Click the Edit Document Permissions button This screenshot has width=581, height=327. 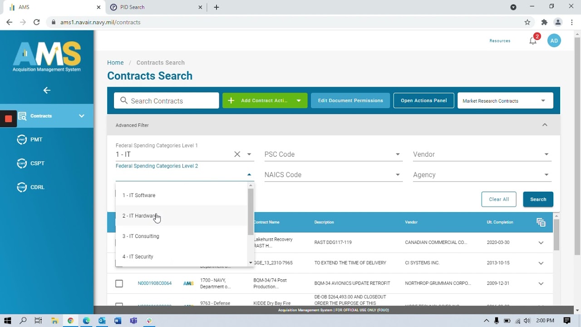350,101
